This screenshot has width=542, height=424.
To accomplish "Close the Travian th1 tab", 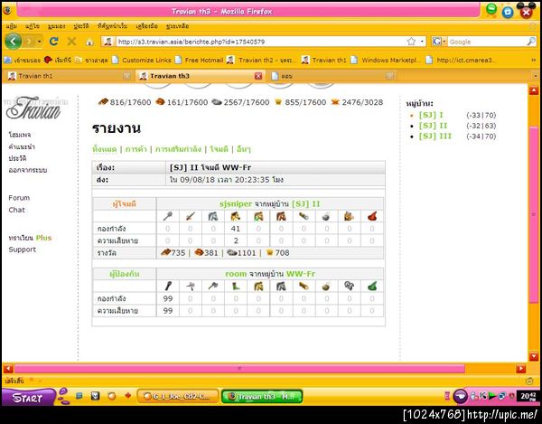I will 126,76.
